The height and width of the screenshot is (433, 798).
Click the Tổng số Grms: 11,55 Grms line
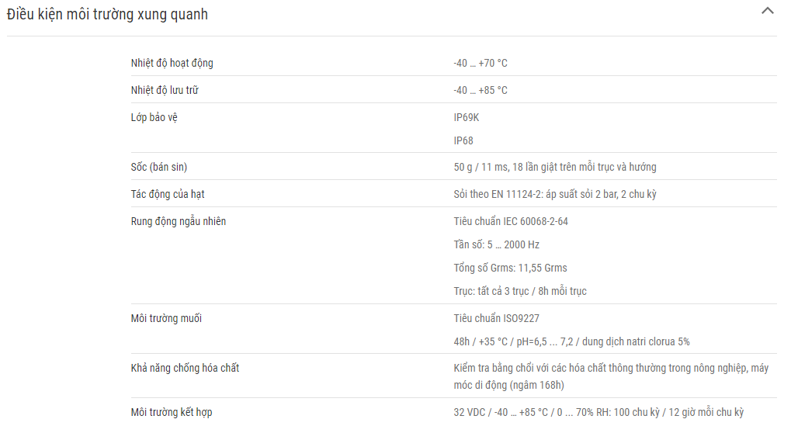[x=510, y=268]
